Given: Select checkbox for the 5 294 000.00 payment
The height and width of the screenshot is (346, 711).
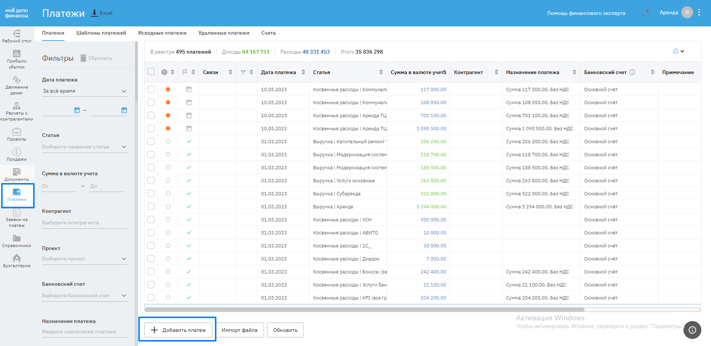Looking at the screenshot, I should (x=151, y=206).
